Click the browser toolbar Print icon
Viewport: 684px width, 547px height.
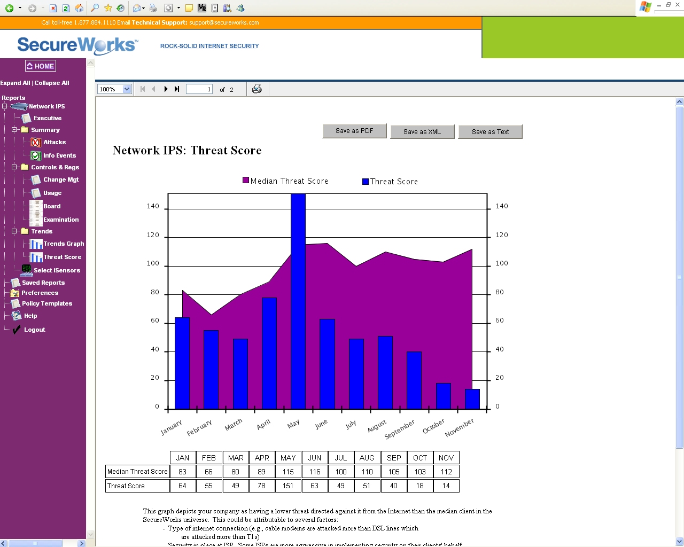click(x=153, y=8)
